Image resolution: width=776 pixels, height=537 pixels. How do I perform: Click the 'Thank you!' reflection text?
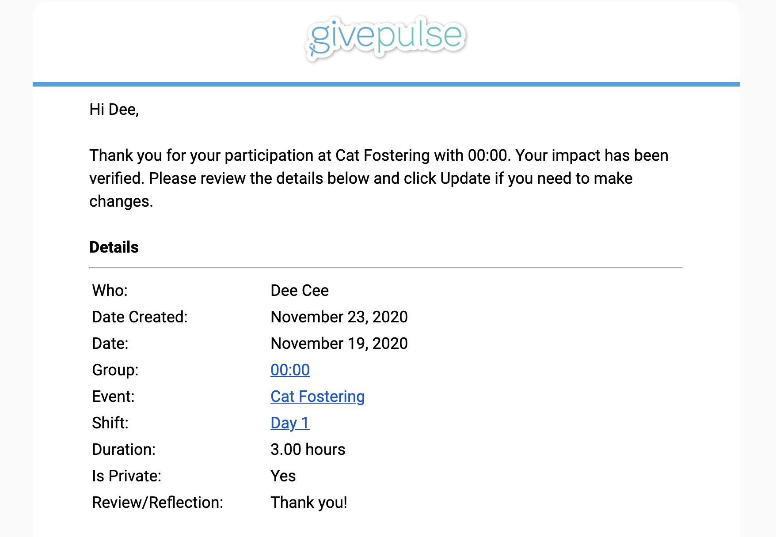tap(309, 503)
